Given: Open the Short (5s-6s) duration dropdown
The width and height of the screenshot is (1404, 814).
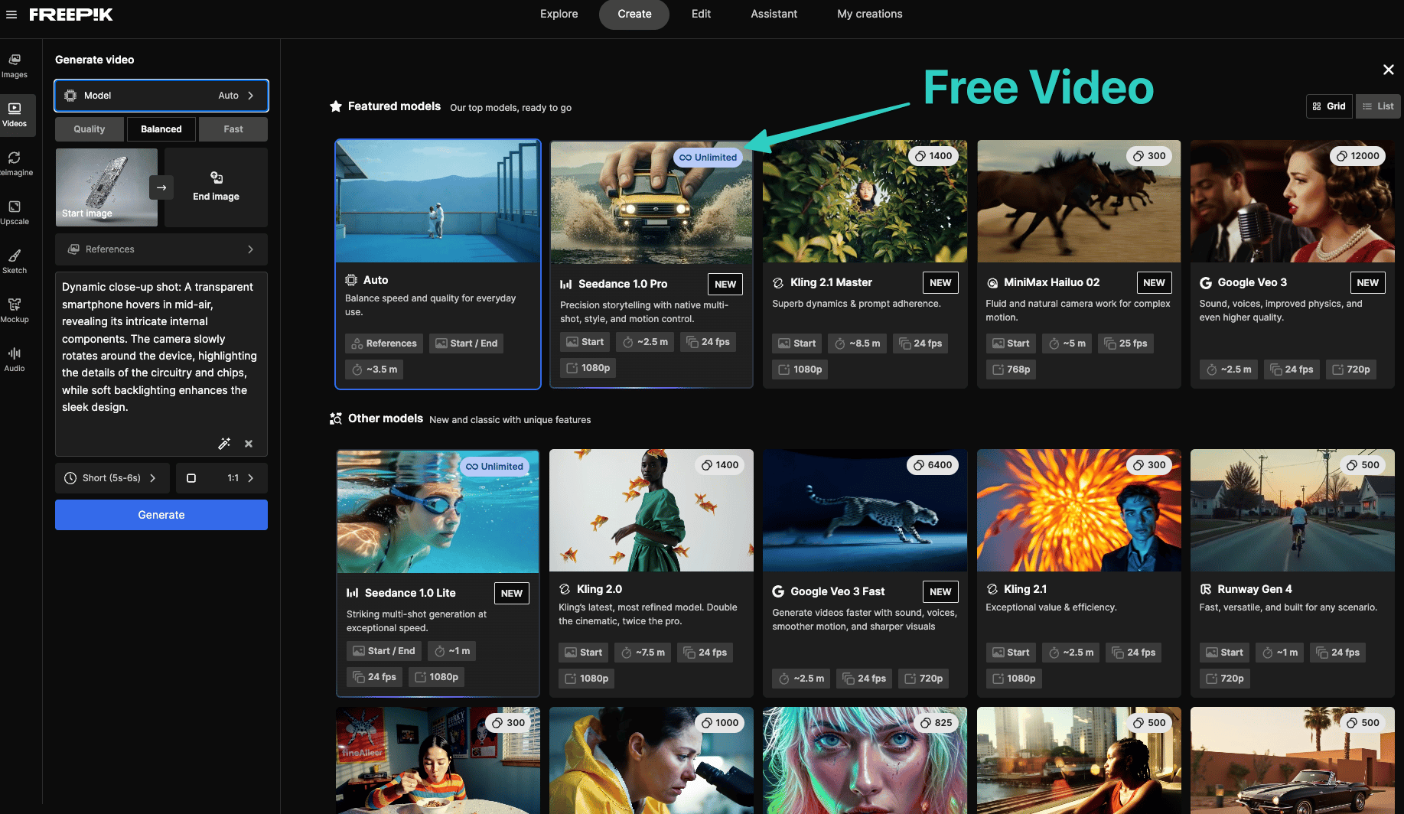Looking at the screenshot, I should pyautogui.click(x=113, y=478).
